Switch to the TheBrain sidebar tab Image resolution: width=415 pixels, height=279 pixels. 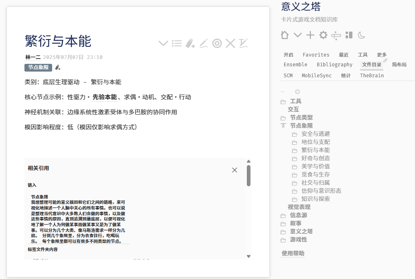click(371, 75)
